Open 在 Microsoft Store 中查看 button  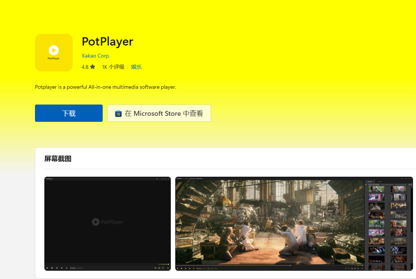click(159, 113)
